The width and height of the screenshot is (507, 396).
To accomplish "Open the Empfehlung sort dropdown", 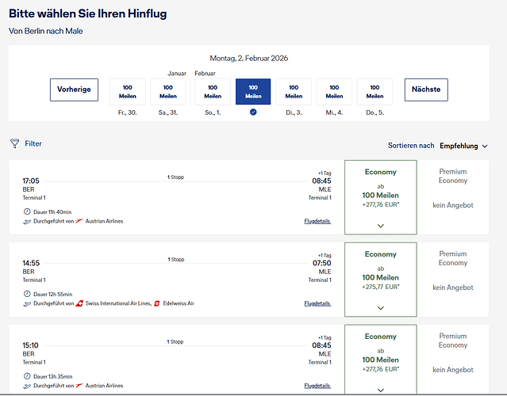I will click(x=470, y=146).
